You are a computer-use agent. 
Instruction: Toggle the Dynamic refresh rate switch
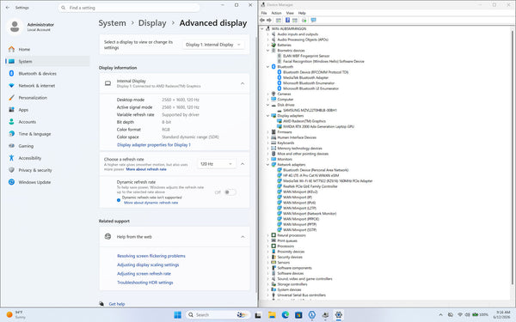230,192
